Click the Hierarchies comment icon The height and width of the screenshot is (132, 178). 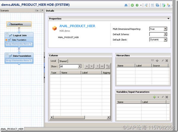(x=152, y=61)
